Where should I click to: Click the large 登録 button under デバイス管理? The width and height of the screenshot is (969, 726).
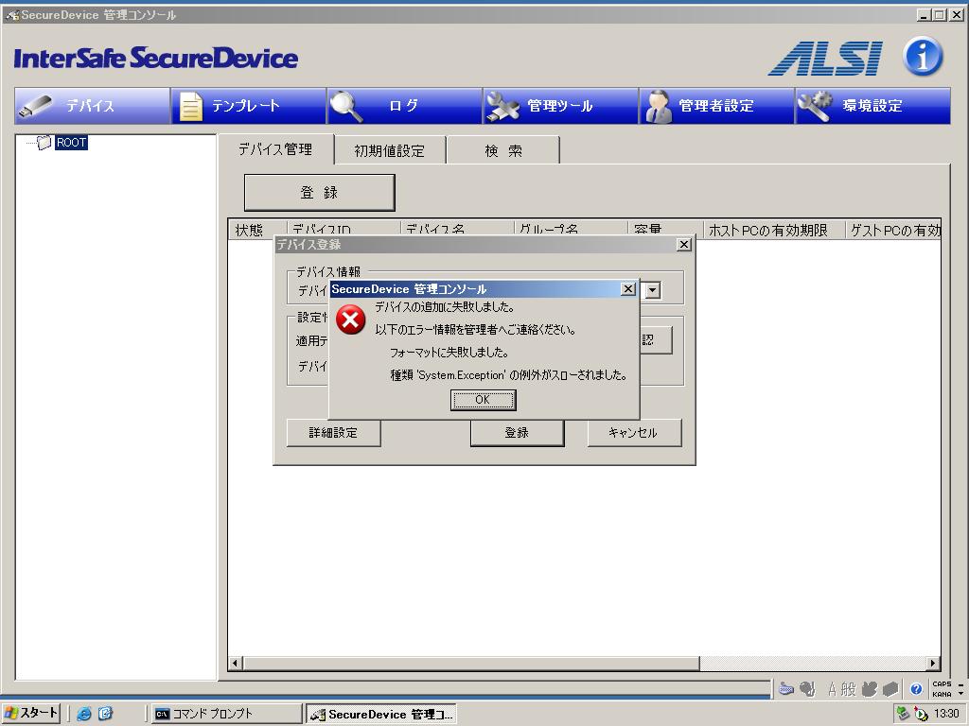pos(319,193)
